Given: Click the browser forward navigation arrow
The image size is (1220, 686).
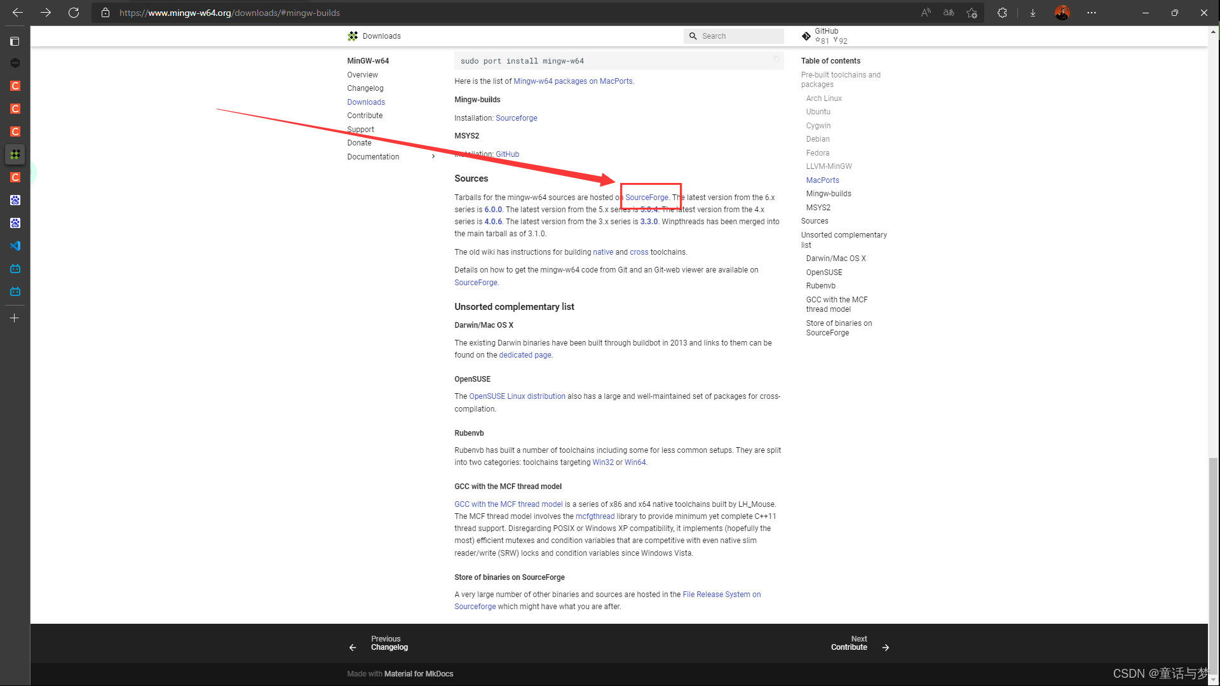Looking at the screenshot, I should (x=46, y=13).
